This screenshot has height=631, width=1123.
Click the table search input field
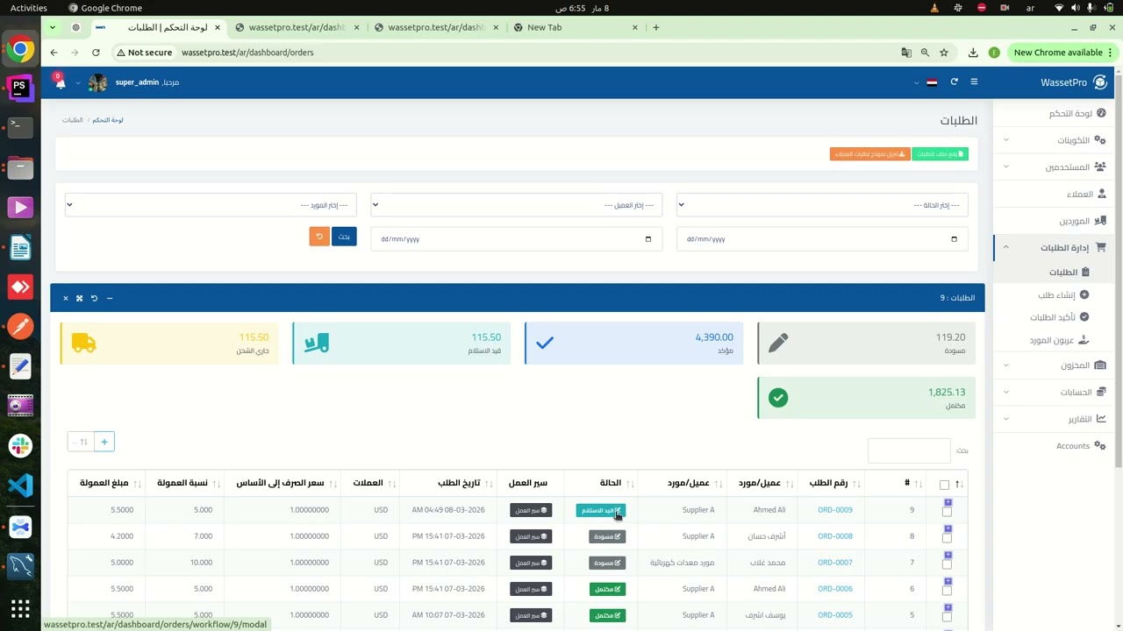pos(909,450)
